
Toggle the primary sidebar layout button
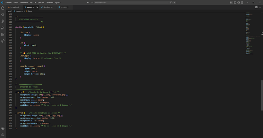(x=235, y=3)
